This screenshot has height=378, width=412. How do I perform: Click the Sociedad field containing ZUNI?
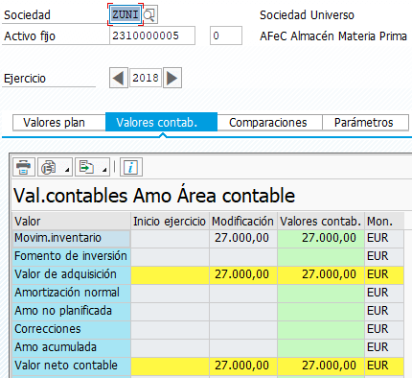pos(126,14)
